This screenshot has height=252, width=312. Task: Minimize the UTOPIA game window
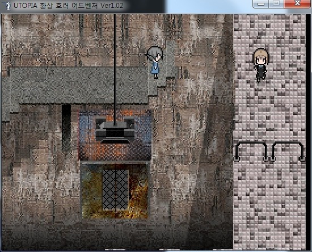point(261,3)
